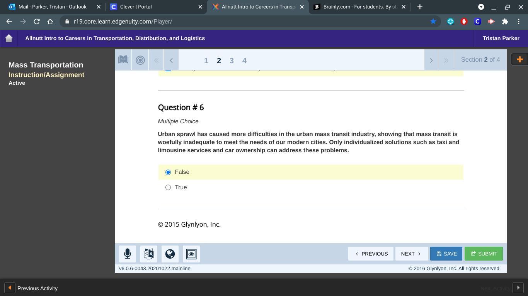Viewport: 528px width, 296px height.
Task: Click the 'Section 2 of 4' label
Action: 480,60
